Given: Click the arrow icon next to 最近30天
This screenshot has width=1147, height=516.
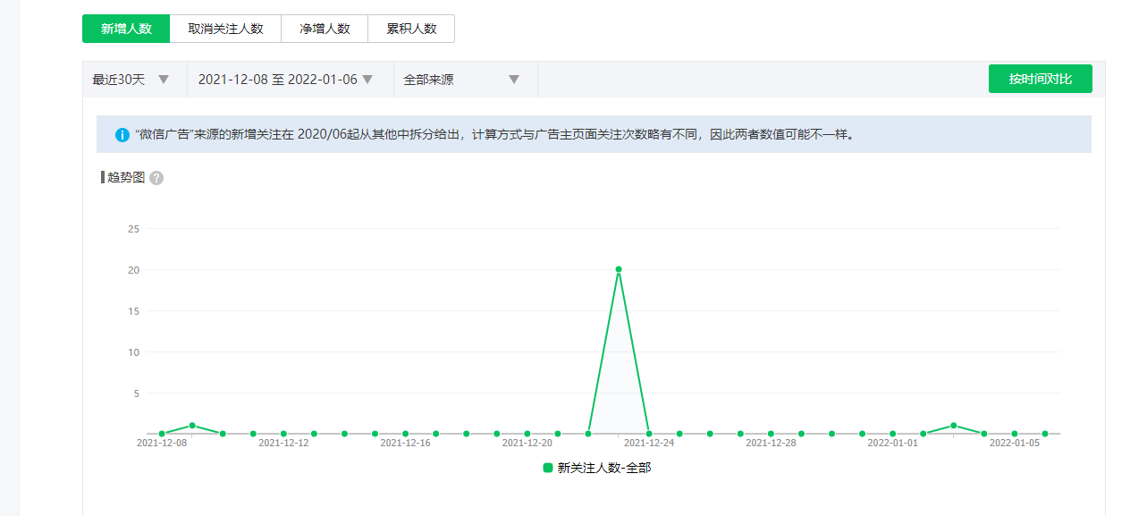Looking at the screenshot, I should (164, 80).
